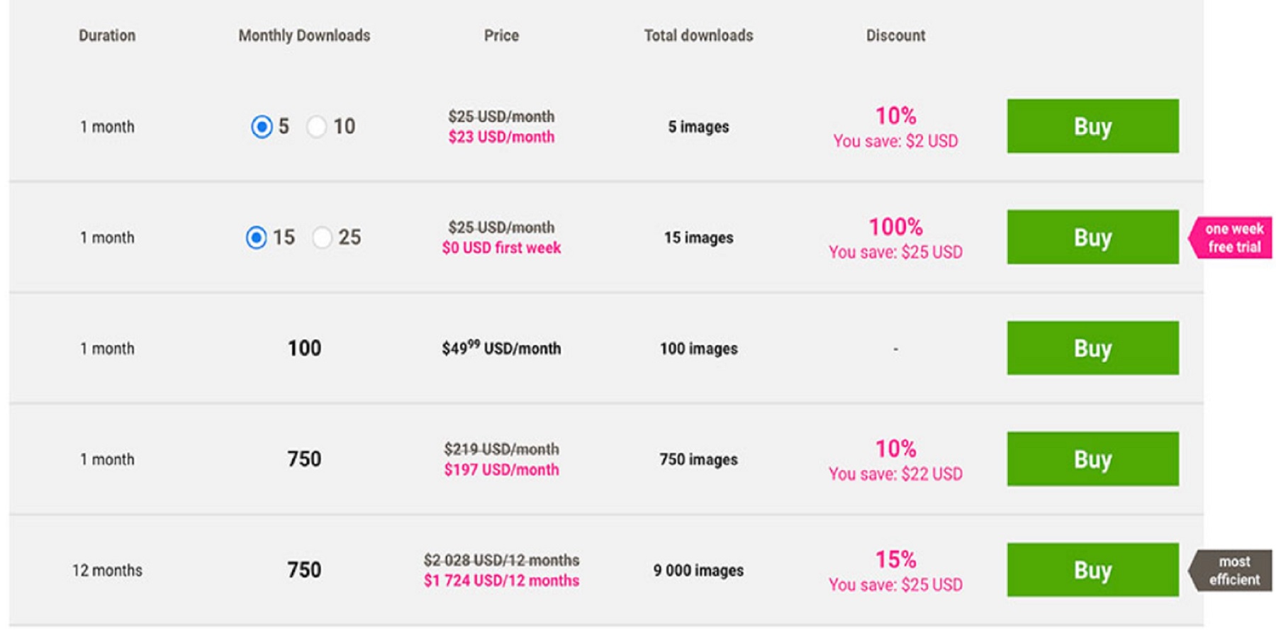Click the Monthly Downloads column header

(304, 35)
